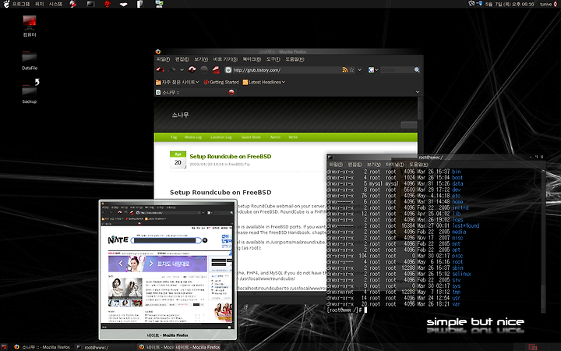Click the blog header search box
This screenshot has height=351, width=561.
click(409, 125)
